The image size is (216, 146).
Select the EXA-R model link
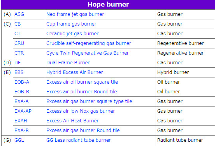tap(21, 131)
